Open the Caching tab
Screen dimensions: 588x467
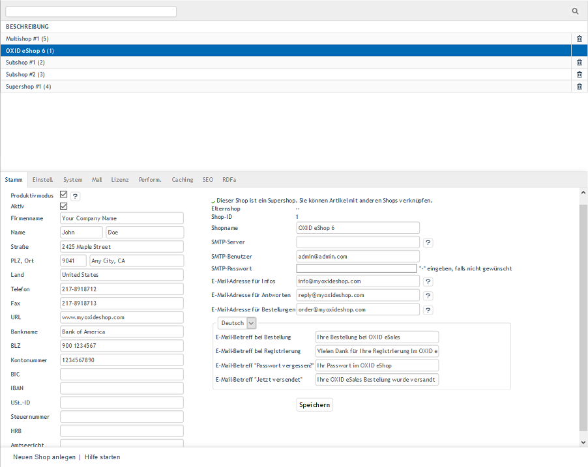(x=182, y=180)
